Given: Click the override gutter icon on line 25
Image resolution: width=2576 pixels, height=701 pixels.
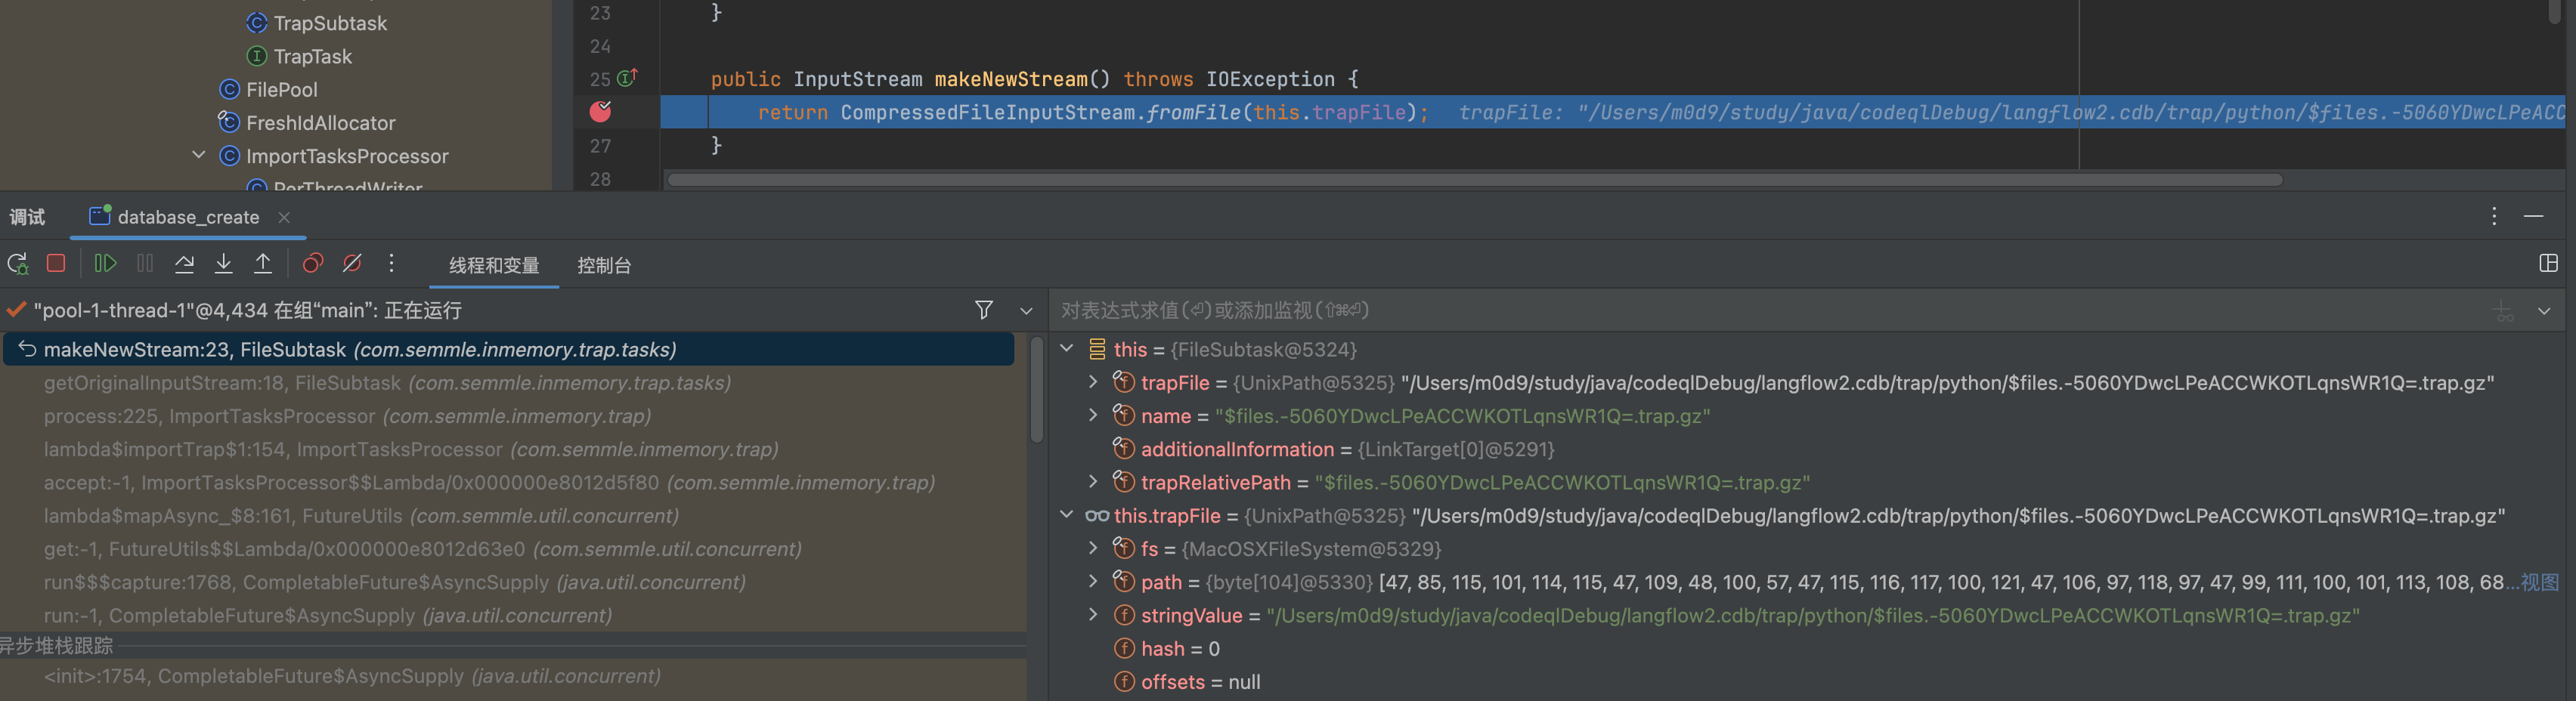Looking at the screenshot, I should click(x=628, y=77).
